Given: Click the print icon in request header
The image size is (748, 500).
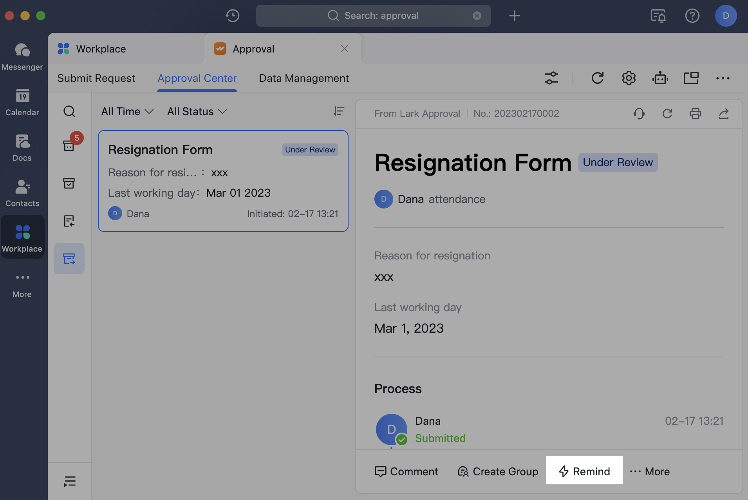Looking at the screenshot, I should click(x=695, y=114).
